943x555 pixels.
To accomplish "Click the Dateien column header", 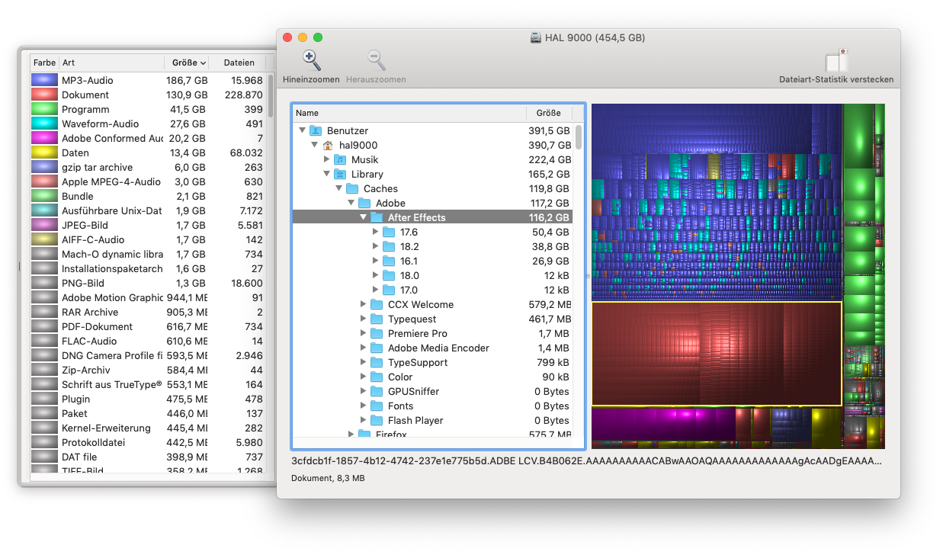I will (x=239, y=63).
